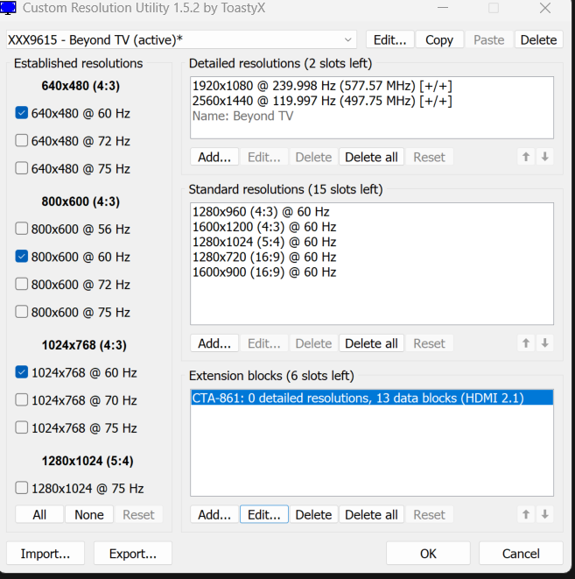Click Import button
The height and width of the screenshot is (579, 575).
click(46, 554)
